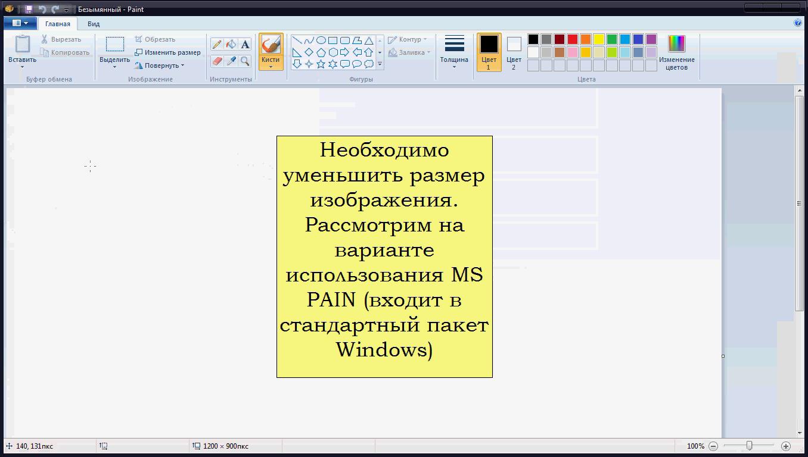
Task: Choose the Triangle shape
Action: point(369,40)
